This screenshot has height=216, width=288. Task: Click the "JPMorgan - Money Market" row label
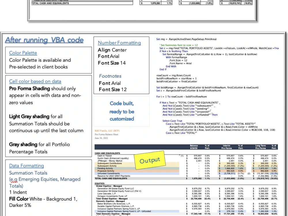point(110,161)
